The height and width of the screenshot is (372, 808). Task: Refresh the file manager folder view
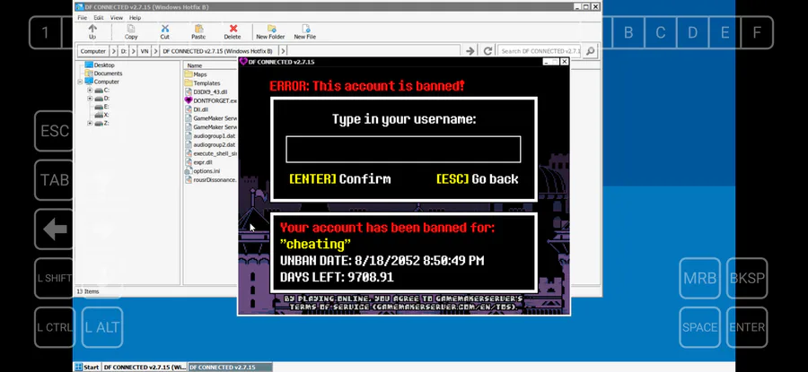point(487,51)
